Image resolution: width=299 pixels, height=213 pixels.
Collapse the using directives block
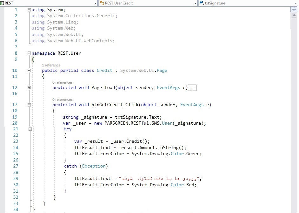[x=29, y=10]
